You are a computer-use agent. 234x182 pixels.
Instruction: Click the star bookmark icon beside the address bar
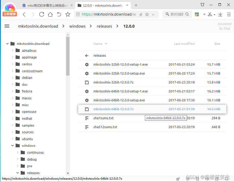coord(68,14)
